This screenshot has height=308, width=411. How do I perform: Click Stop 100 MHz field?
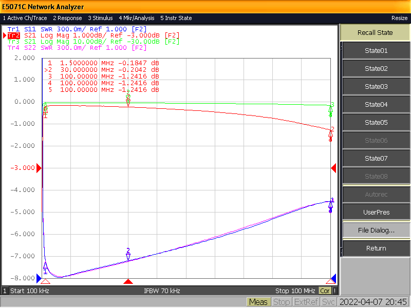[x=295, y=291]
